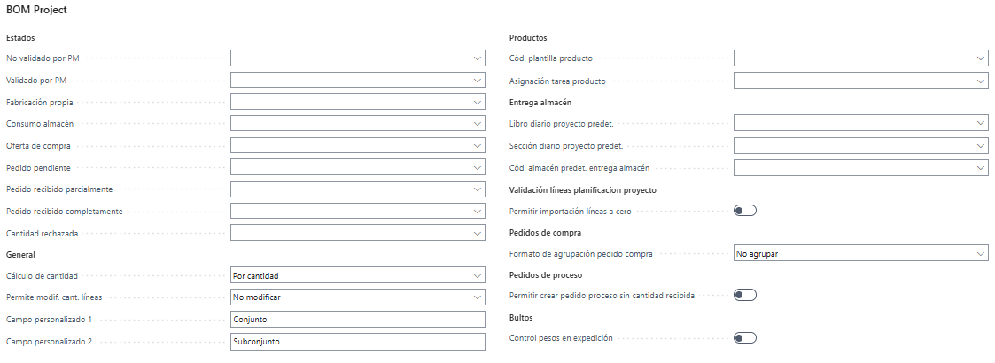Click the BOM Project section heading
Image resolution: width=995 pixels, height=363 pixels.
pos(36,10)
